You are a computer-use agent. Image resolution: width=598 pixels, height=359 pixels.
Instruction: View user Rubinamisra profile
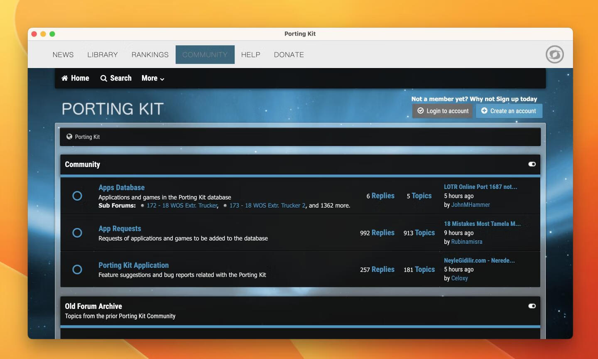click(467, 242)
